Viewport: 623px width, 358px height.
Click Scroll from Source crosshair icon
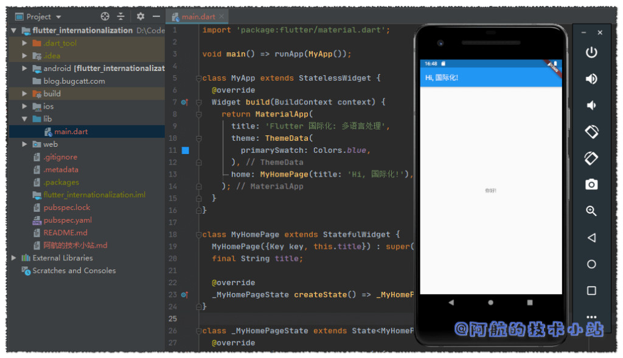click(105, 16)
